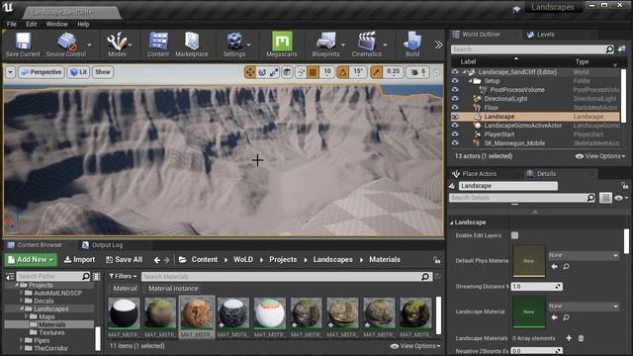Hide the DirectionalLight actor via eye icon
633x356 pixels.
tap(455, 99)
